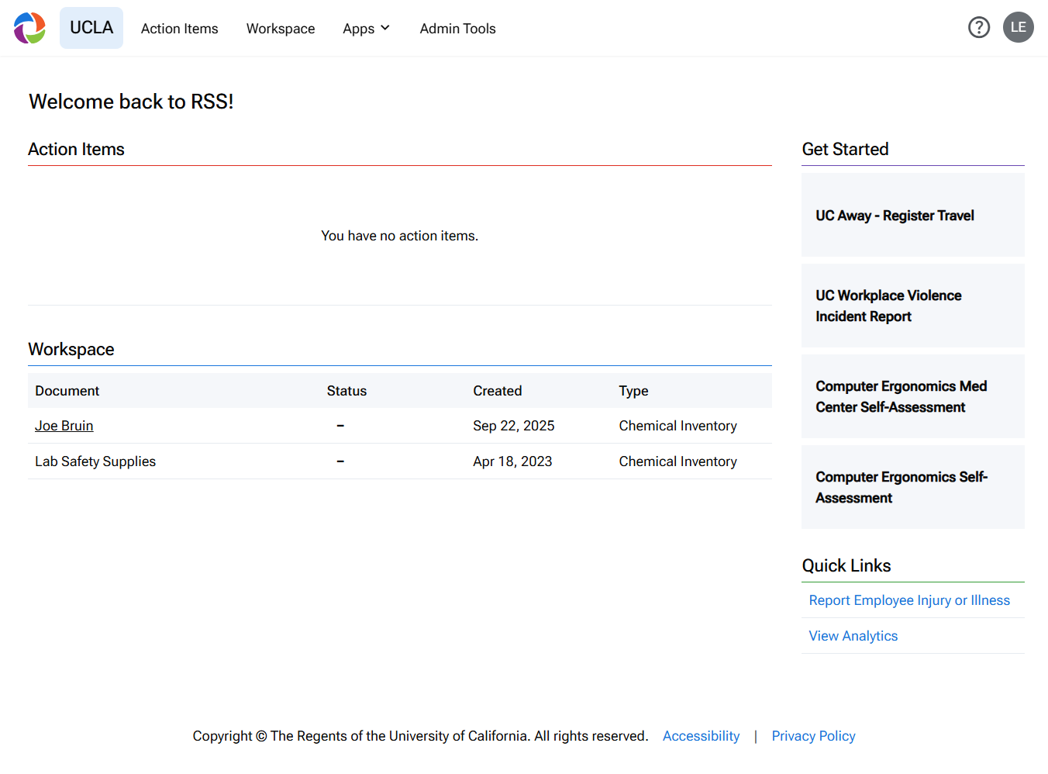The width and height of the screenshot is (1048, 774).
Task: Open the Admin Tools menu item
Action: click(457, 29)
